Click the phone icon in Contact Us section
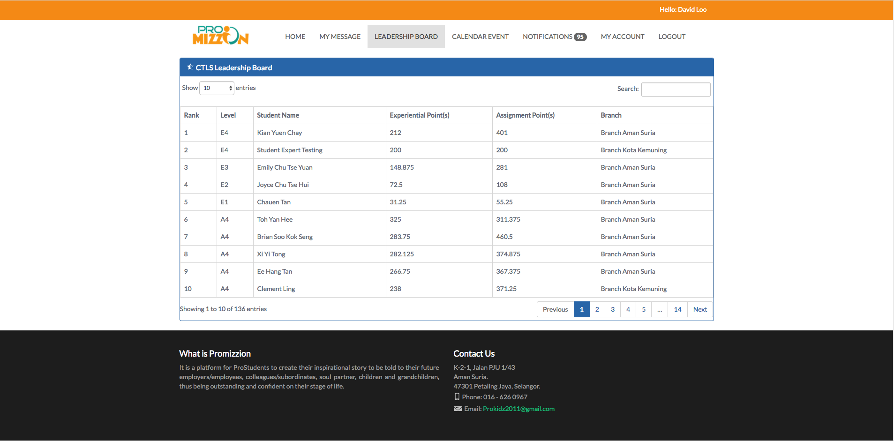This screenshot has width=894, height=441. (457, 396)
